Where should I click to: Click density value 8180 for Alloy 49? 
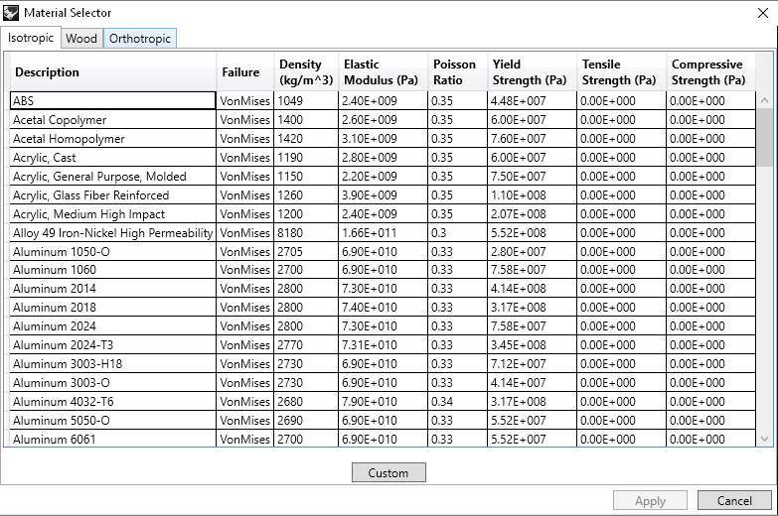click(x=306, y=232)
